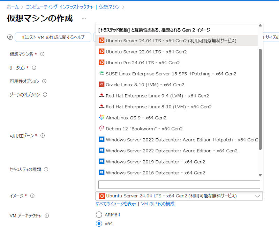Select x64 architecture radio button
The image size is (279, 228).
click(99, 223)
